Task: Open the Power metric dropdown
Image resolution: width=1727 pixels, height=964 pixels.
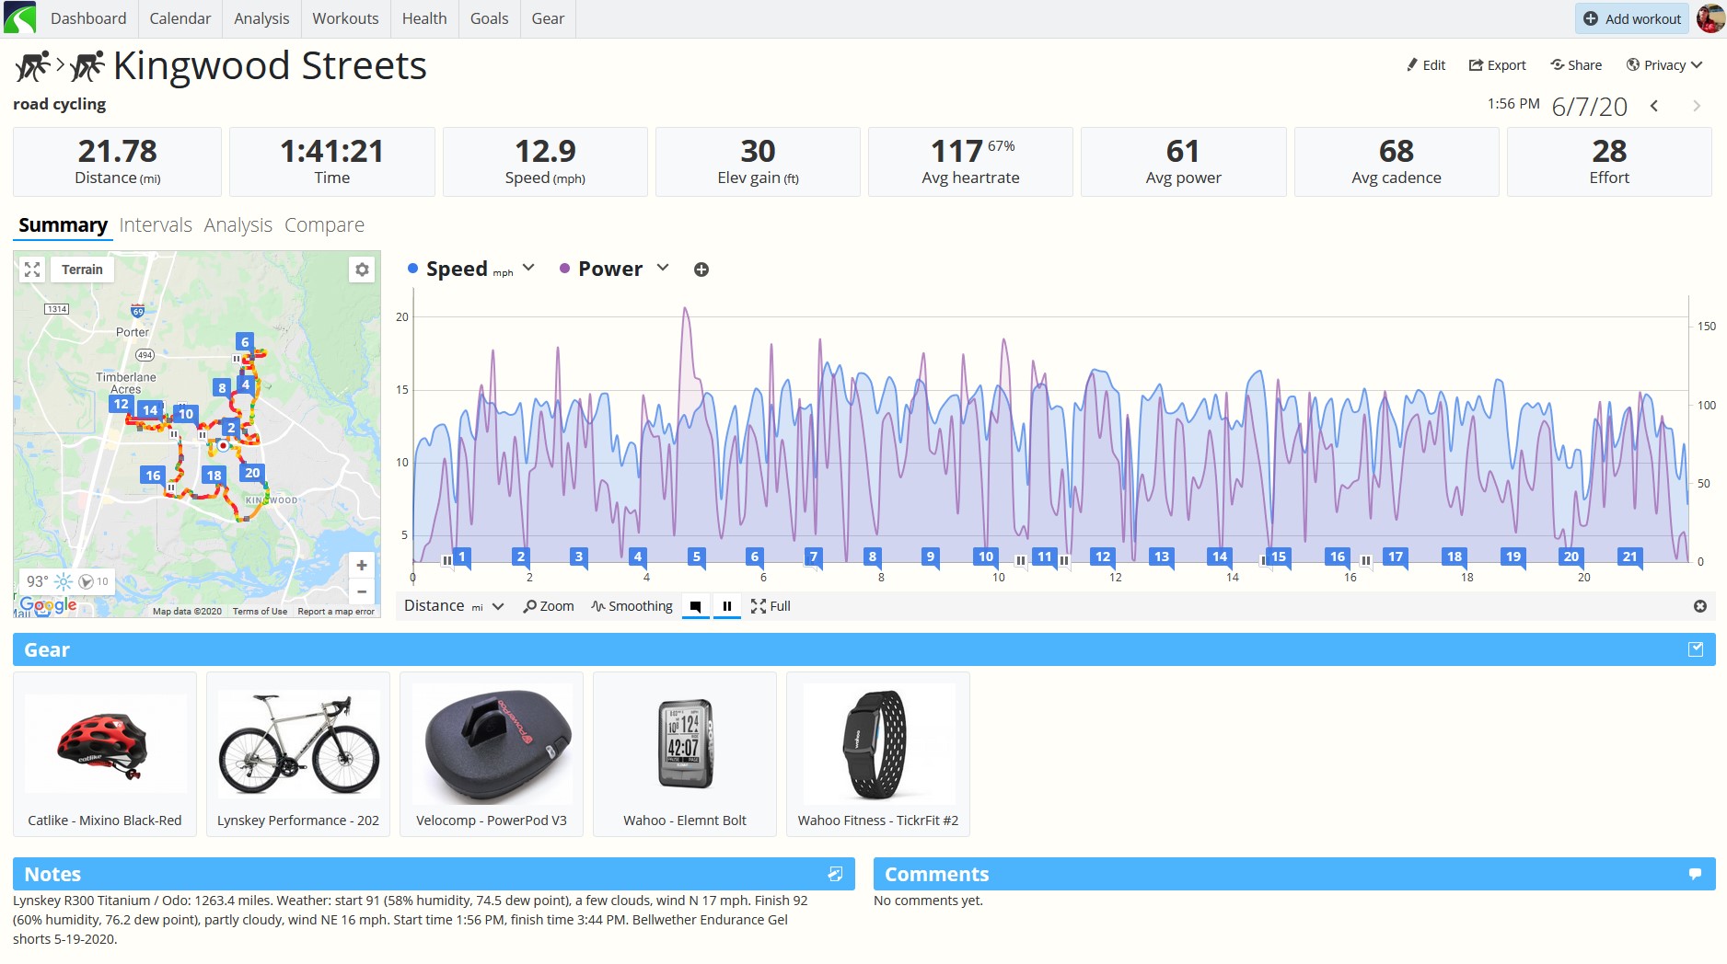Action: pos(663,268)
